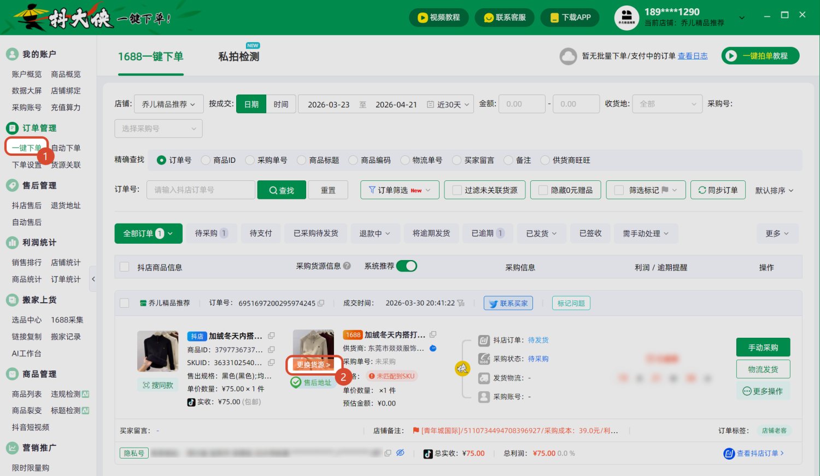Screen dimensions: 820x476
Task: Click the help icon beside 采购货源信息
Action: pos(347,266)
